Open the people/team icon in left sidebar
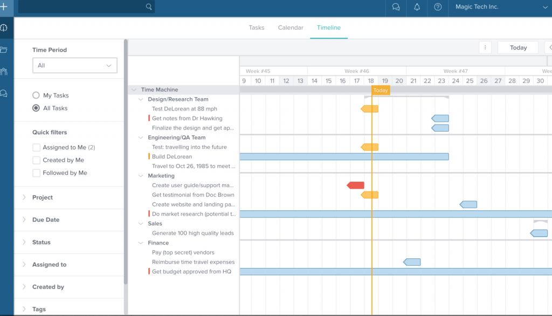Image resolution: width=552 pixels, height=316 pixels. pos(4,71)
